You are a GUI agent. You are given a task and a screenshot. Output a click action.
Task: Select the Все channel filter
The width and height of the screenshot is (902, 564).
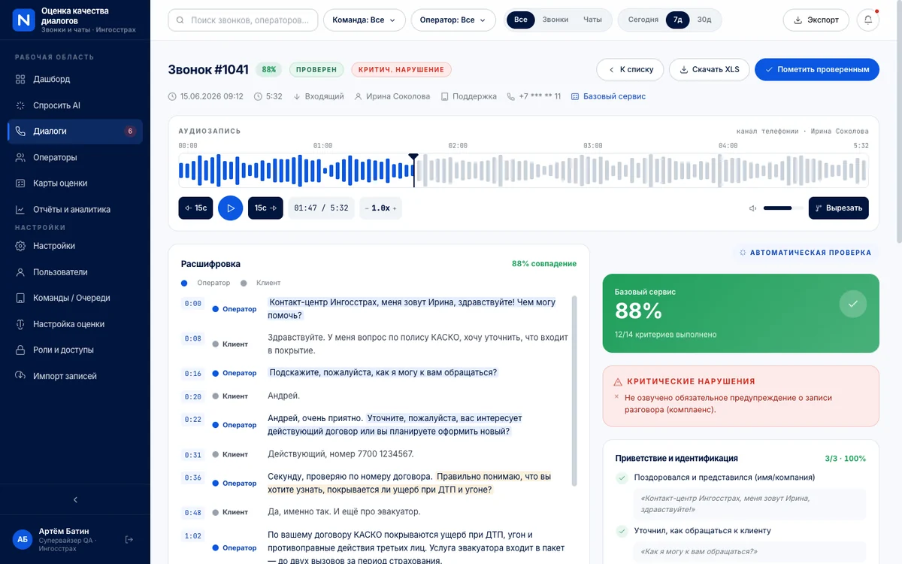pos(521,20)
